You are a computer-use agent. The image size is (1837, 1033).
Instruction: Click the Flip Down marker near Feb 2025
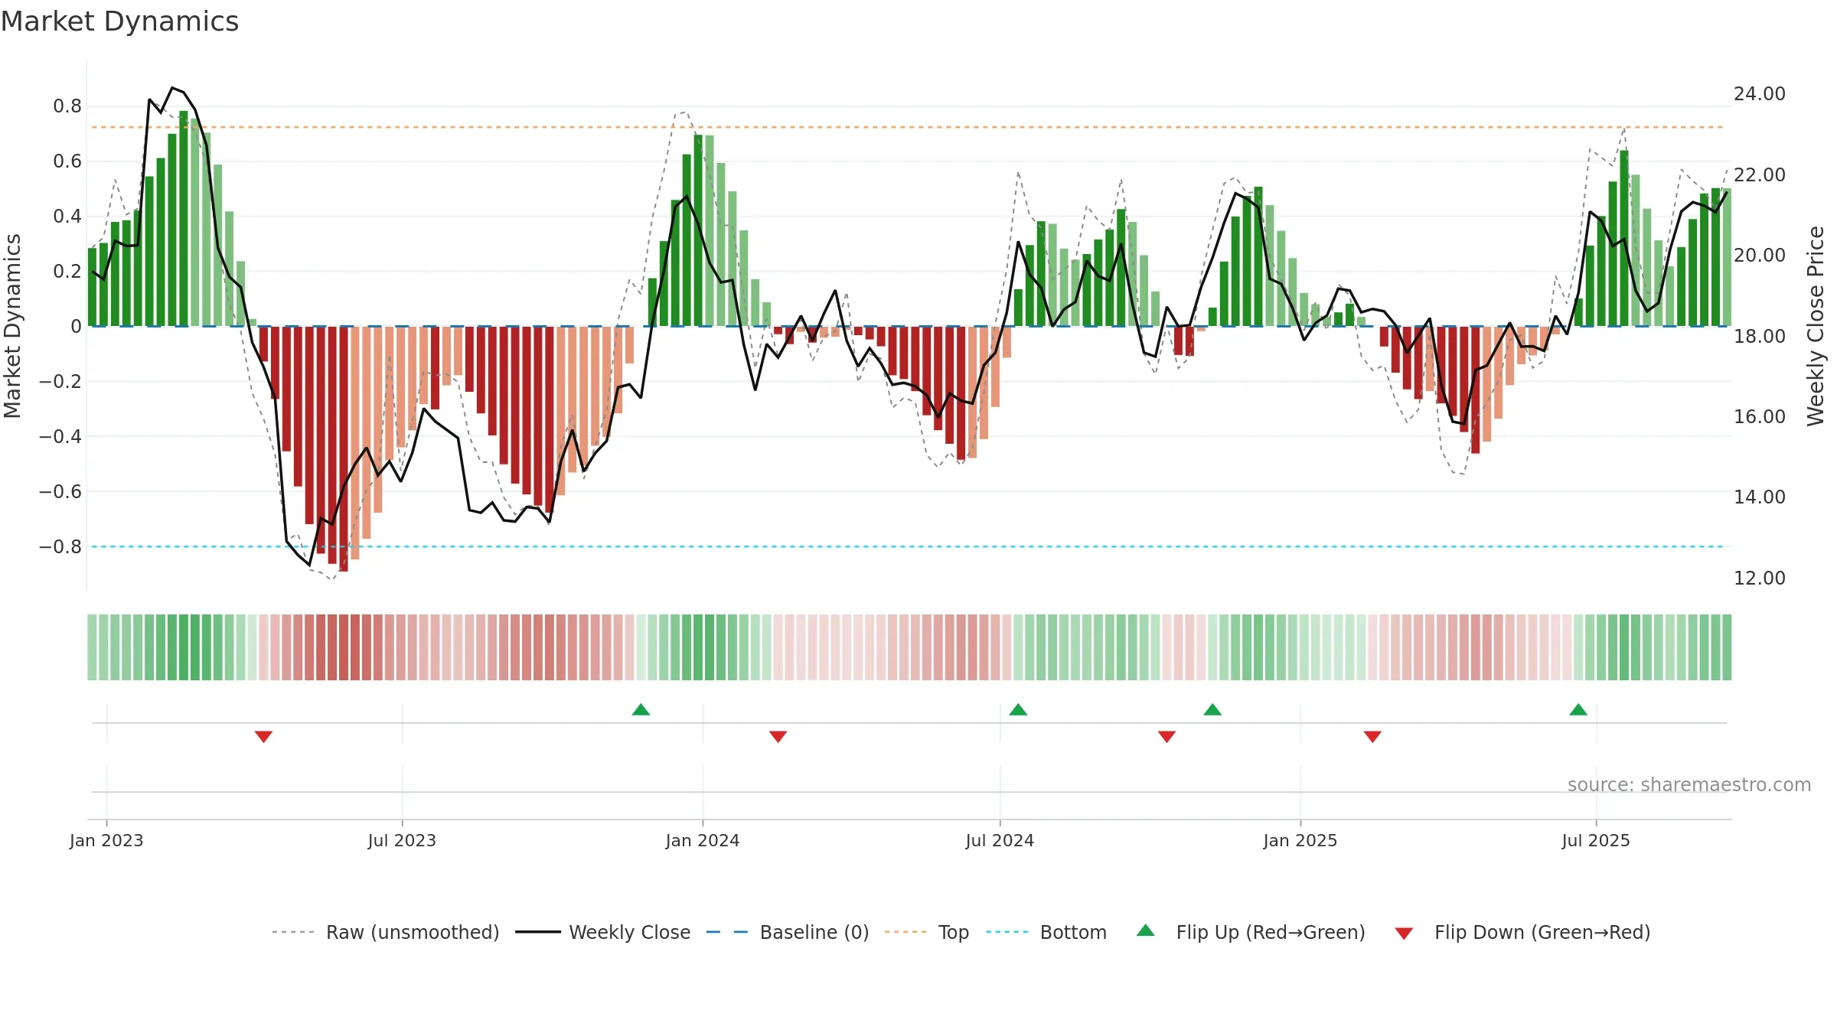tap(1372, 737)
